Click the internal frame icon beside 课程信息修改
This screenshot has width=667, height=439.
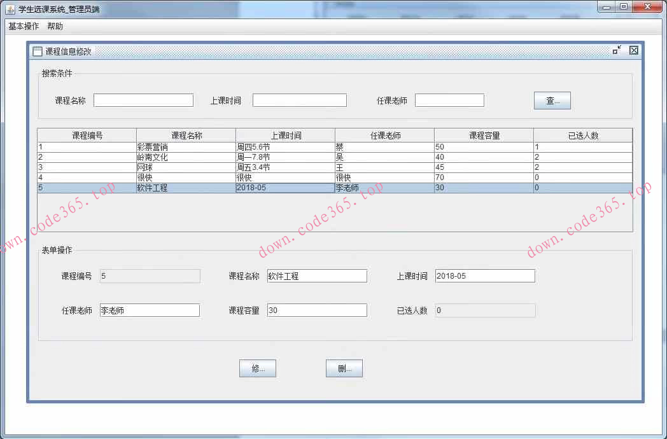pos(38,52)
